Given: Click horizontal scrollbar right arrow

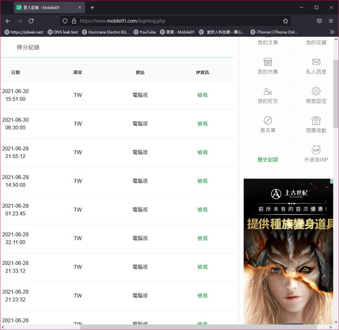Looking at the screenshot, I should tap(331, 327).
